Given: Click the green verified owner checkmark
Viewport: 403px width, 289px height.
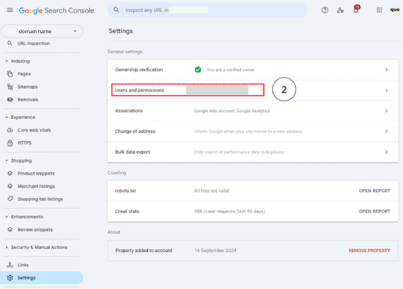Looking at the screenshot, I should pos(198,70).
